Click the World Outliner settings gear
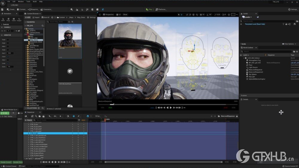 point(297,52)
